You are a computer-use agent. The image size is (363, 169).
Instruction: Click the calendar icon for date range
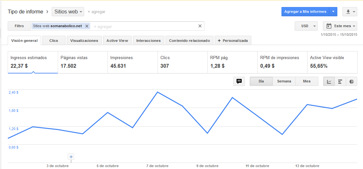[329, 26]
